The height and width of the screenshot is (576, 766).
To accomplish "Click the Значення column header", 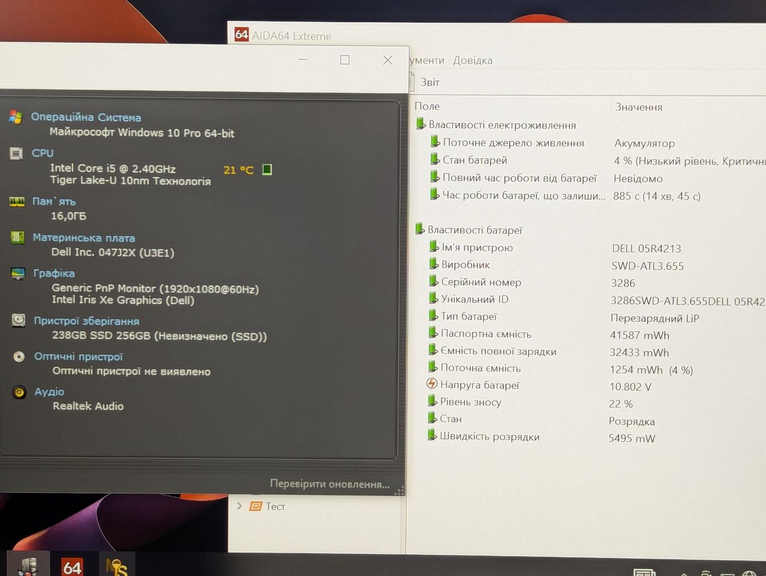I will click(x=639, y=107).
